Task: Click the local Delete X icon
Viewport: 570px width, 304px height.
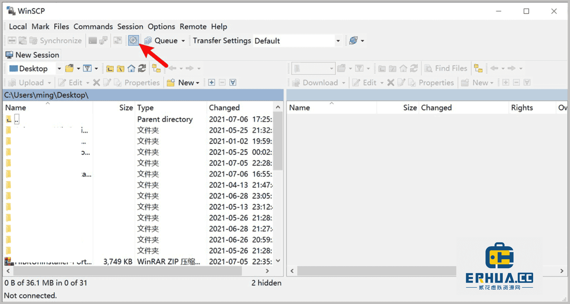Action: click(96, 82)
